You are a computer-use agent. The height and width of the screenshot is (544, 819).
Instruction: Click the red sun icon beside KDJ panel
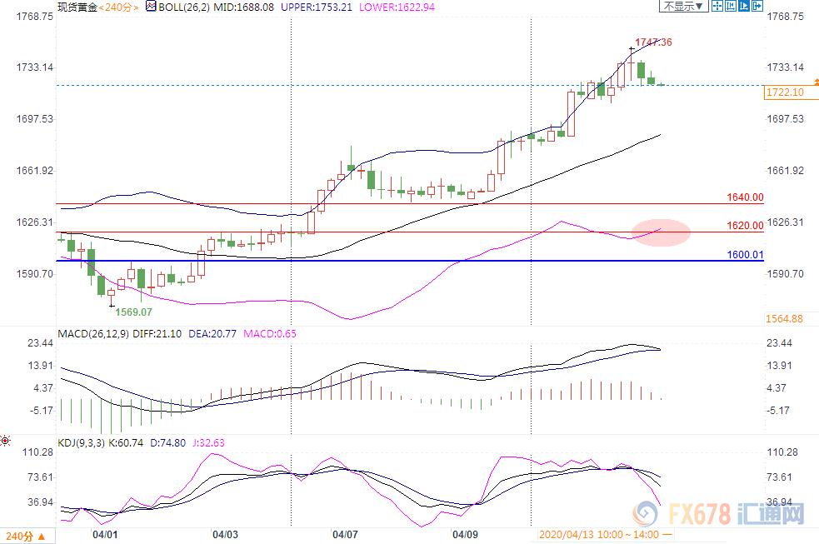coord(6,439)
